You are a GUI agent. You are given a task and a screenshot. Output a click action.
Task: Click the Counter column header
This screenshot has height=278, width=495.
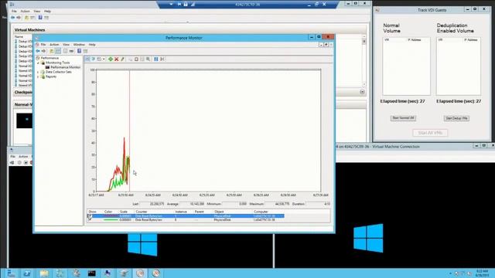tap(141, 212)
